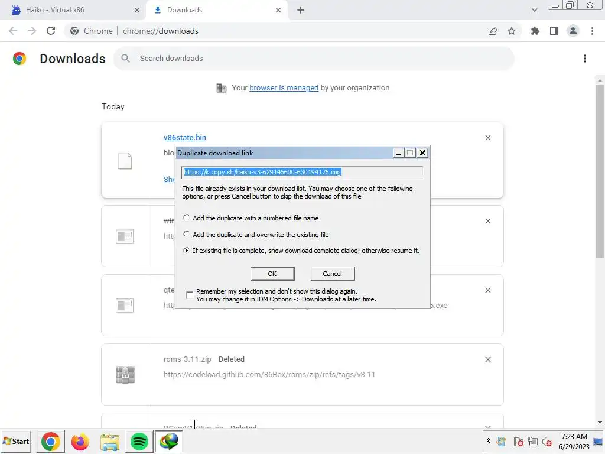Click the deleted roms-3.11.zip file name
The width and height of the screenshot is (605, 454).
pos(187,359)
